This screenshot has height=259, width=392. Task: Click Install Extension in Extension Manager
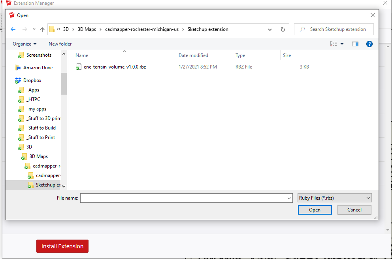[62, 246]
